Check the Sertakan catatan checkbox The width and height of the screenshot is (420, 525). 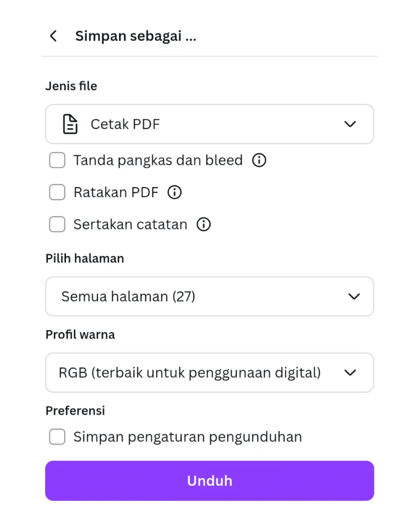pos(57,225)
